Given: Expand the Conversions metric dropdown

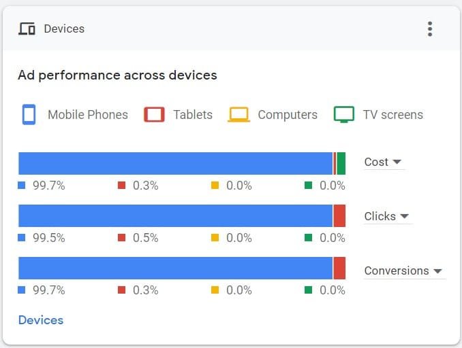Looking at the screenshot, I should coord(403,271).
